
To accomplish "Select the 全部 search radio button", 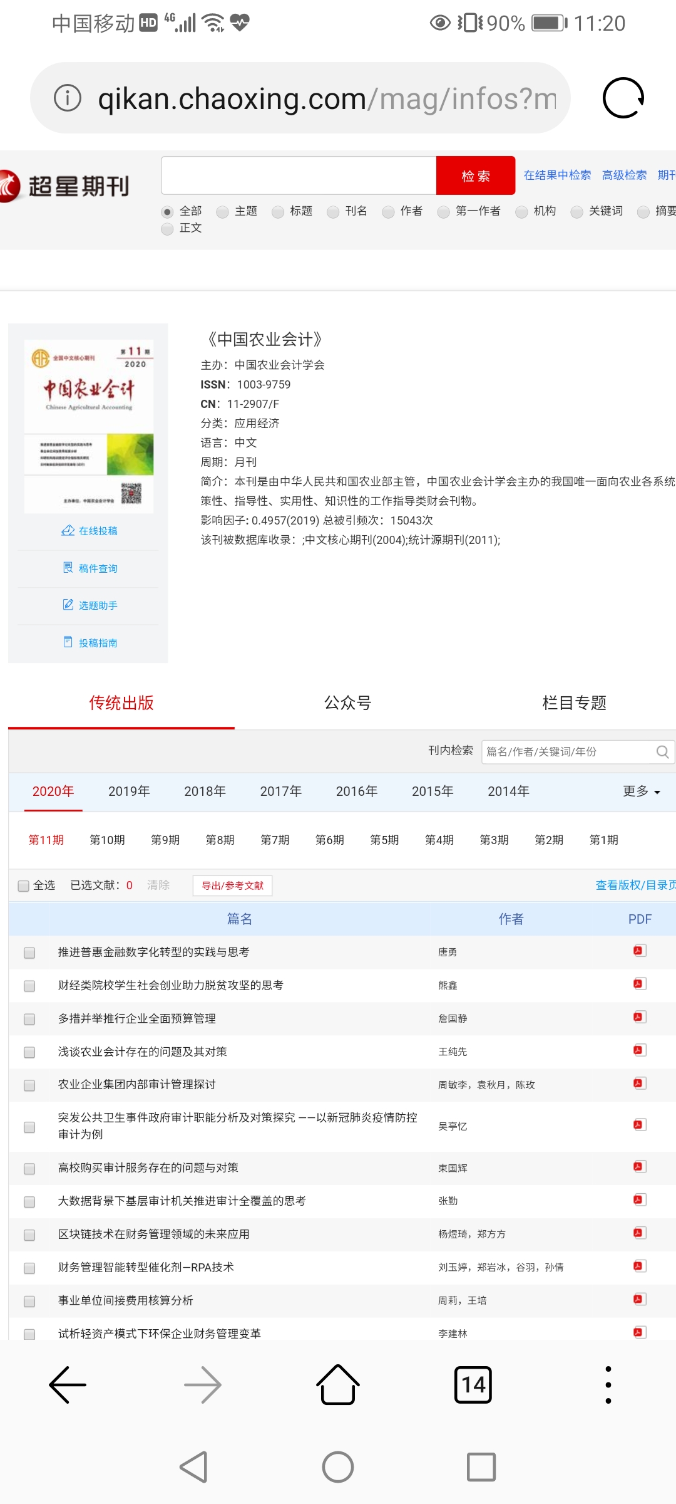I will [167, 212].
